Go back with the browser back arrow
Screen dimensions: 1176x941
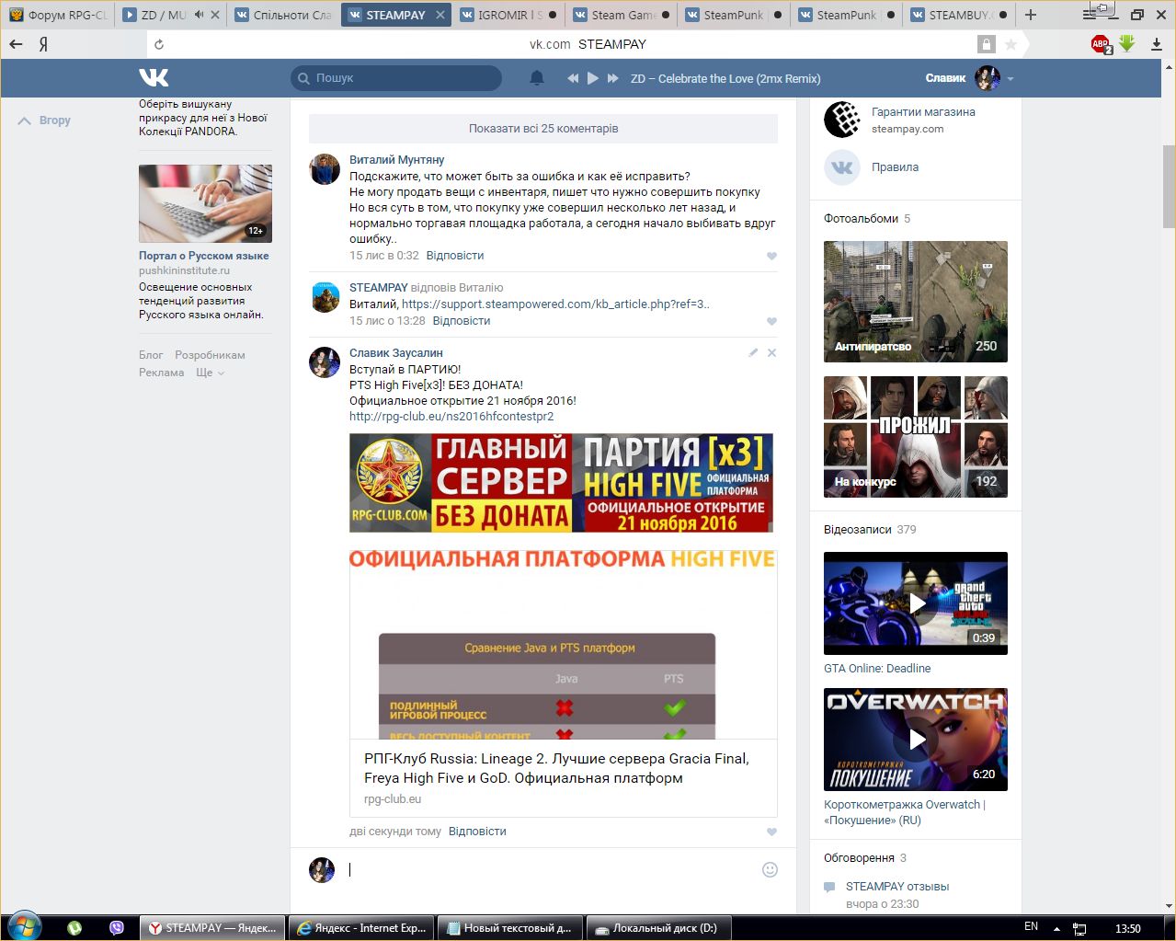point(16,44)
